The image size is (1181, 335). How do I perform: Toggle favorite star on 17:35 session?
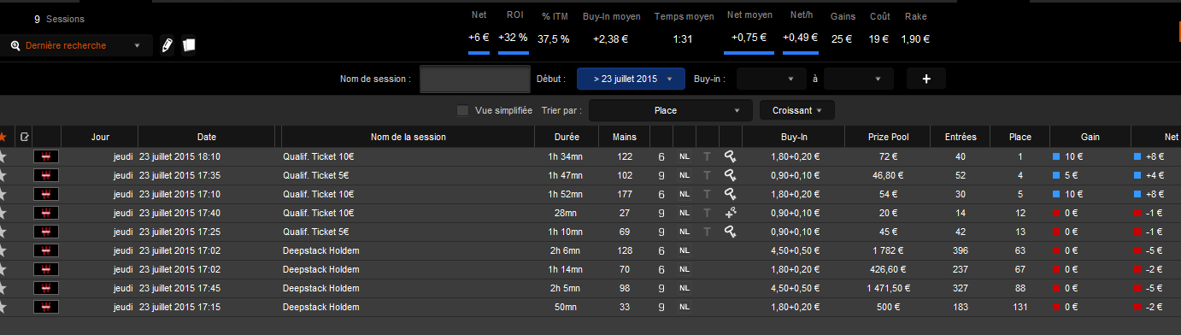point(3,175)
